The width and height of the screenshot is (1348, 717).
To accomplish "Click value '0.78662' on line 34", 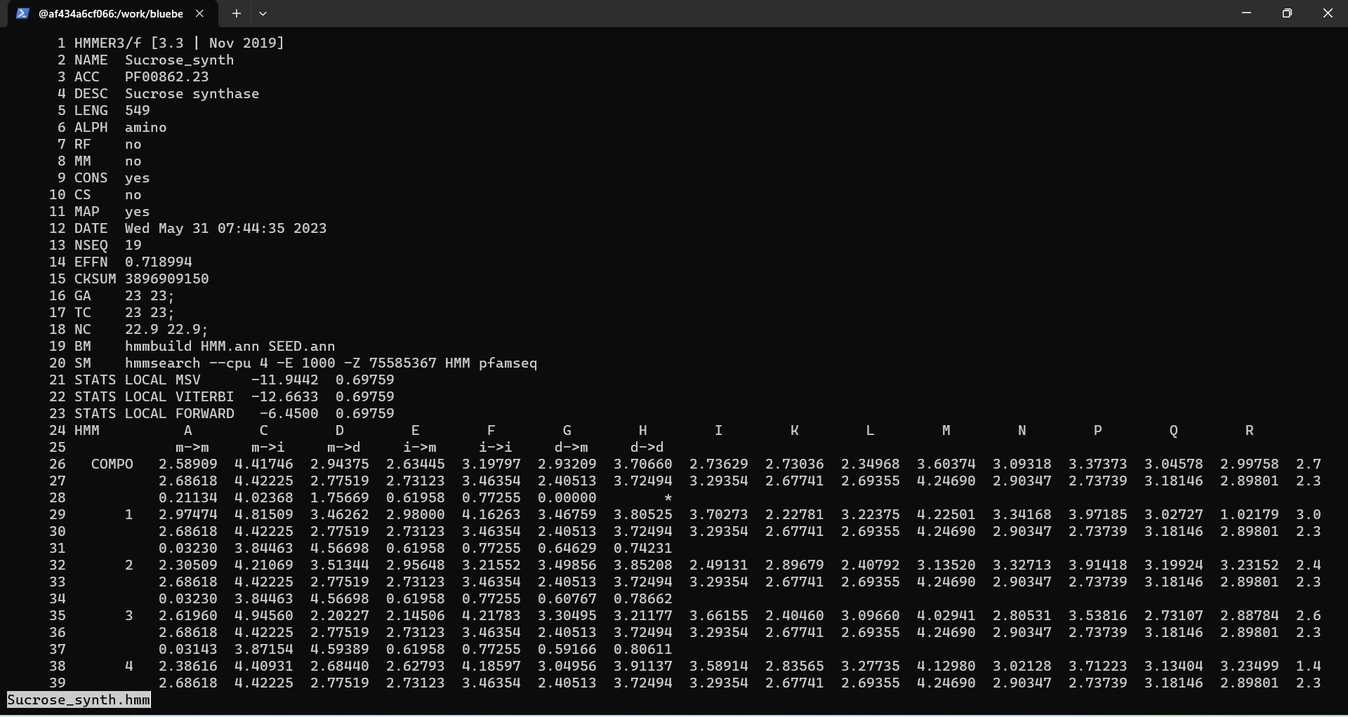I will click(643, 598).
